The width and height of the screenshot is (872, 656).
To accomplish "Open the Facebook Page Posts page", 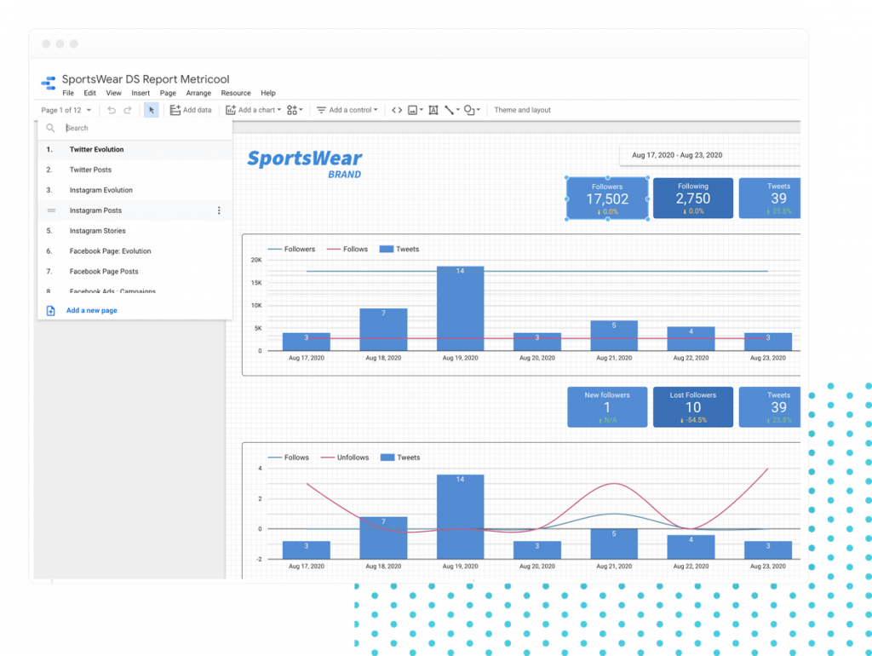I will [x=135, y=272].
